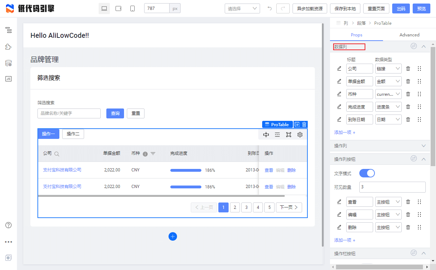Viewport: 436px width, 270px height.
Task: Click the blue plus add-block button
Action: tap(173, 236)
